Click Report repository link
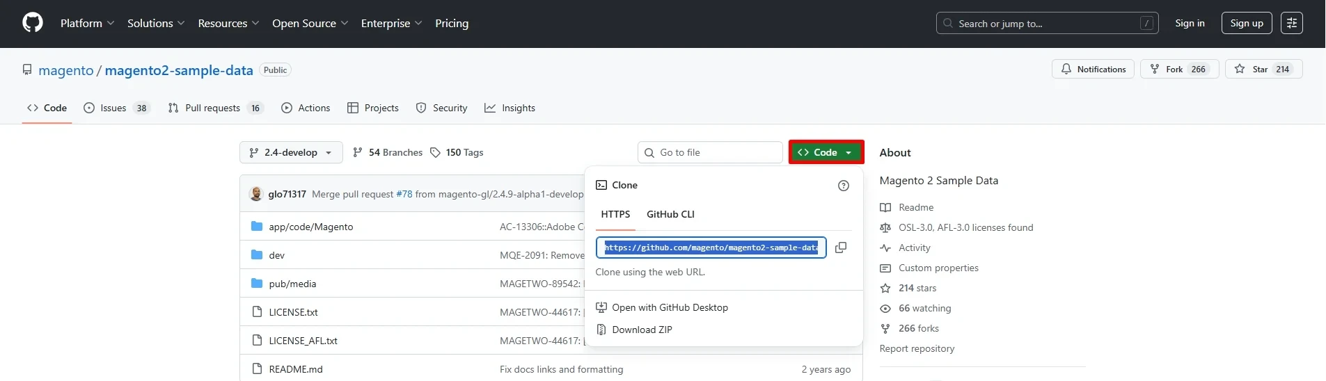Image resolution: width=1326 pixels, height=381 pixels. 917,348
